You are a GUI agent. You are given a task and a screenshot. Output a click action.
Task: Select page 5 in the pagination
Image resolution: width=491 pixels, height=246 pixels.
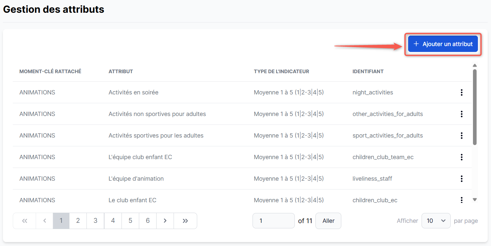pos(130,221)
